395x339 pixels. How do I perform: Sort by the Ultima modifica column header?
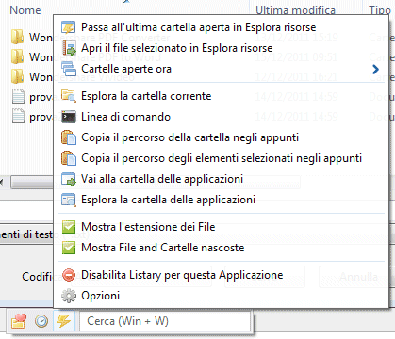tap(295, 10)
